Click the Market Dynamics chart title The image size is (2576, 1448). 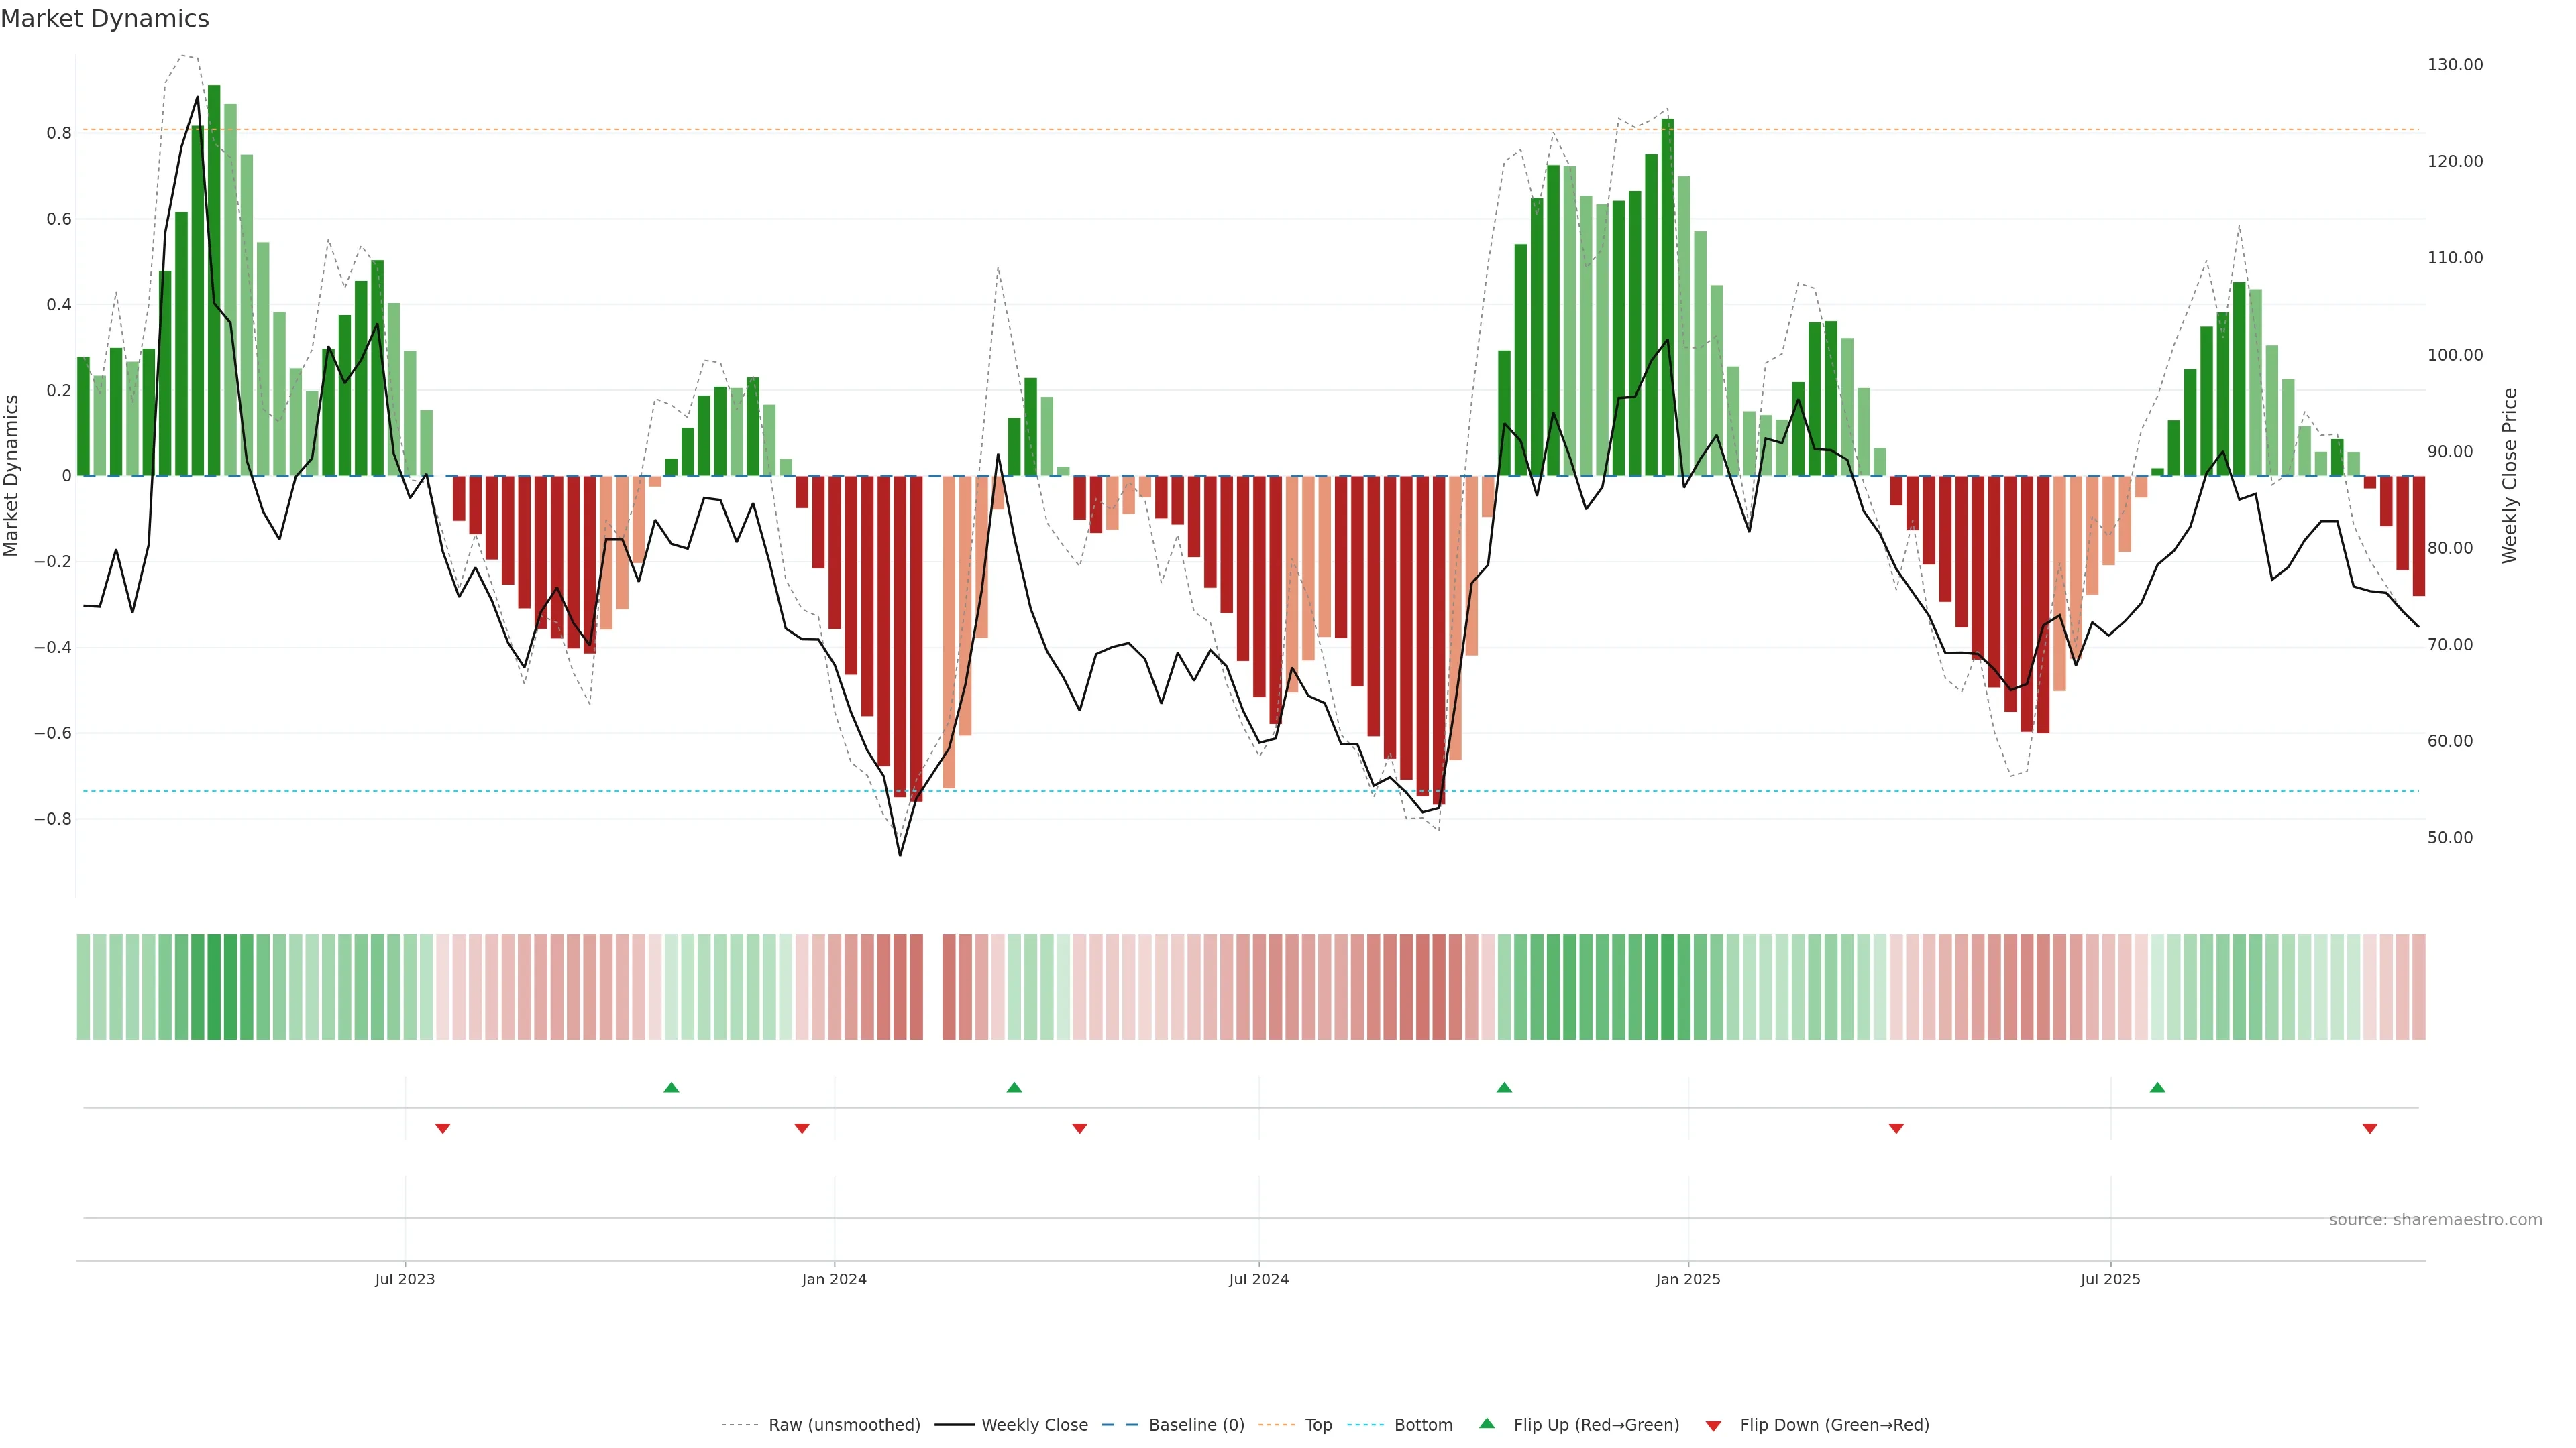[x=105, y=19]
